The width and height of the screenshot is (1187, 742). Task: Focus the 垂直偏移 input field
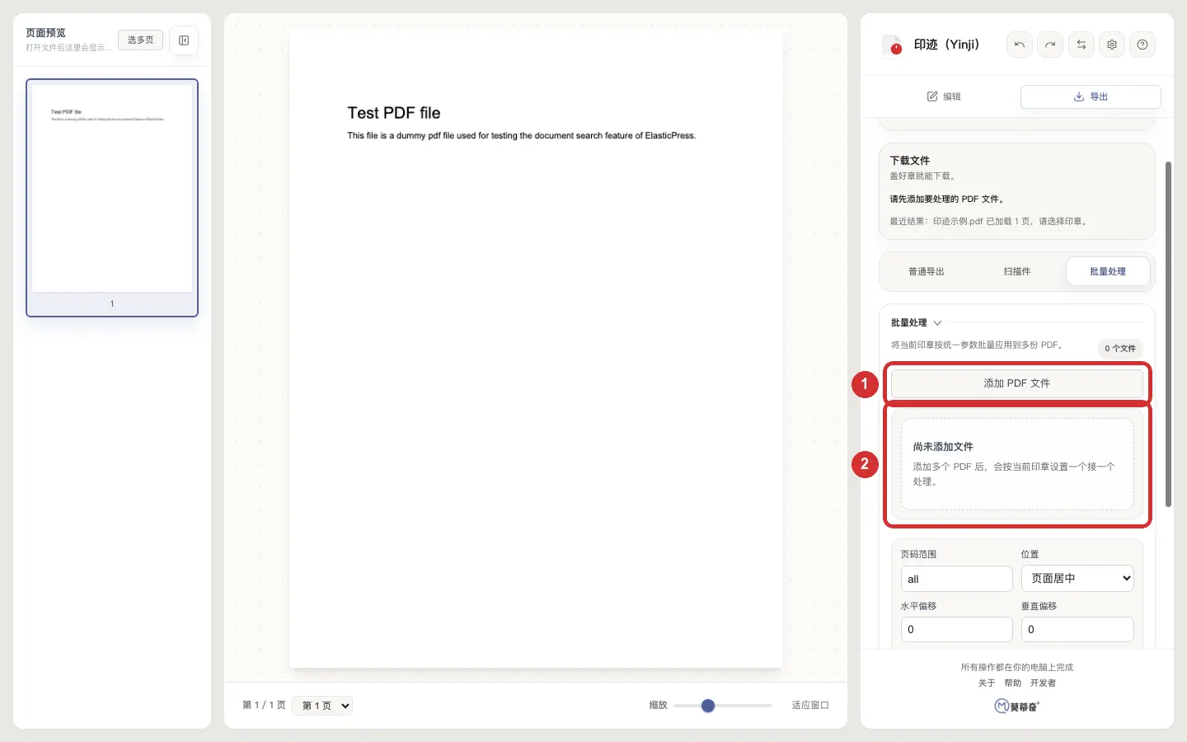coord(1077,629)
